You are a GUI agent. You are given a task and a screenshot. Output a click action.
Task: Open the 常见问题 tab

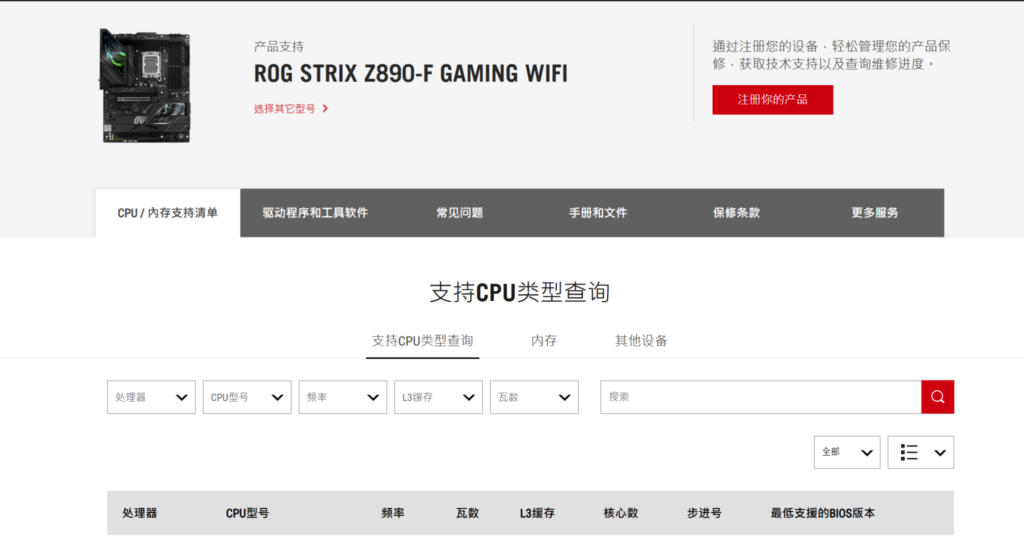[x=460, y=213]
